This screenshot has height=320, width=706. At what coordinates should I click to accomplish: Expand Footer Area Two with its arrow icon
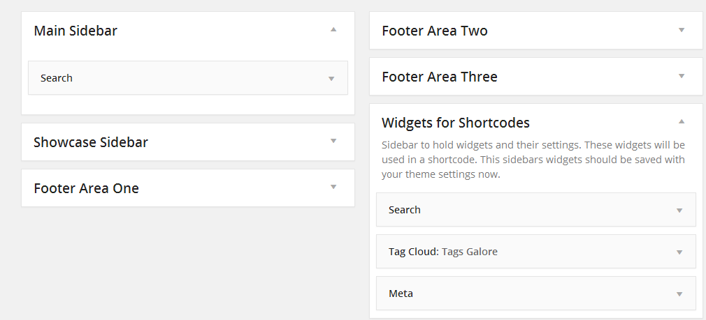click(682, 29)
